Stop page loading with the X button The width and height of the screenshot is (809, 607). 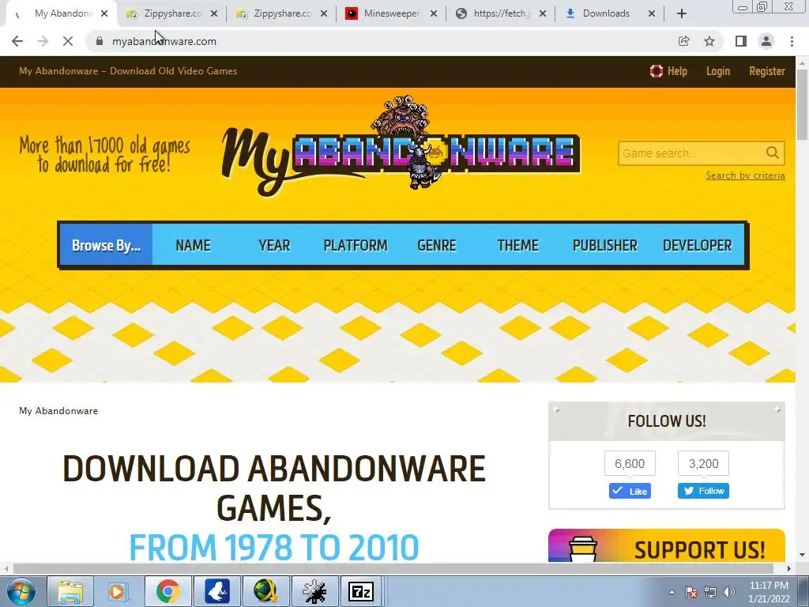(x=68, y=41)
